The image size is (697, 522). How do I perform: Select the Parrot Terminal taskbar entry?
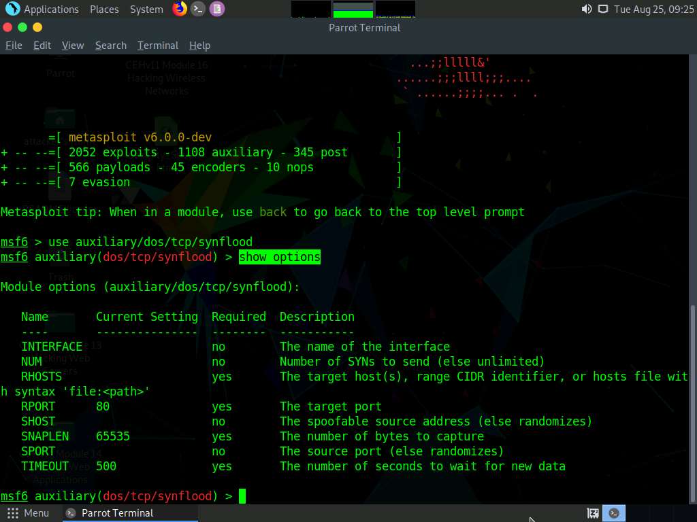(x=130, y=513)
